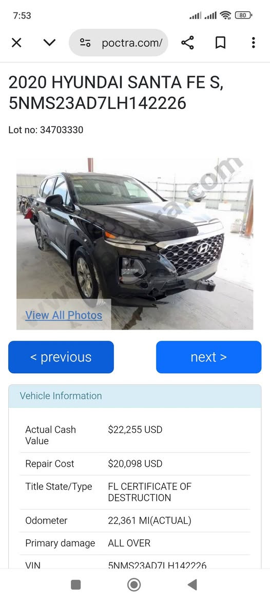
Task: Tap the Android recent apps square
Action: pos(76,585)
